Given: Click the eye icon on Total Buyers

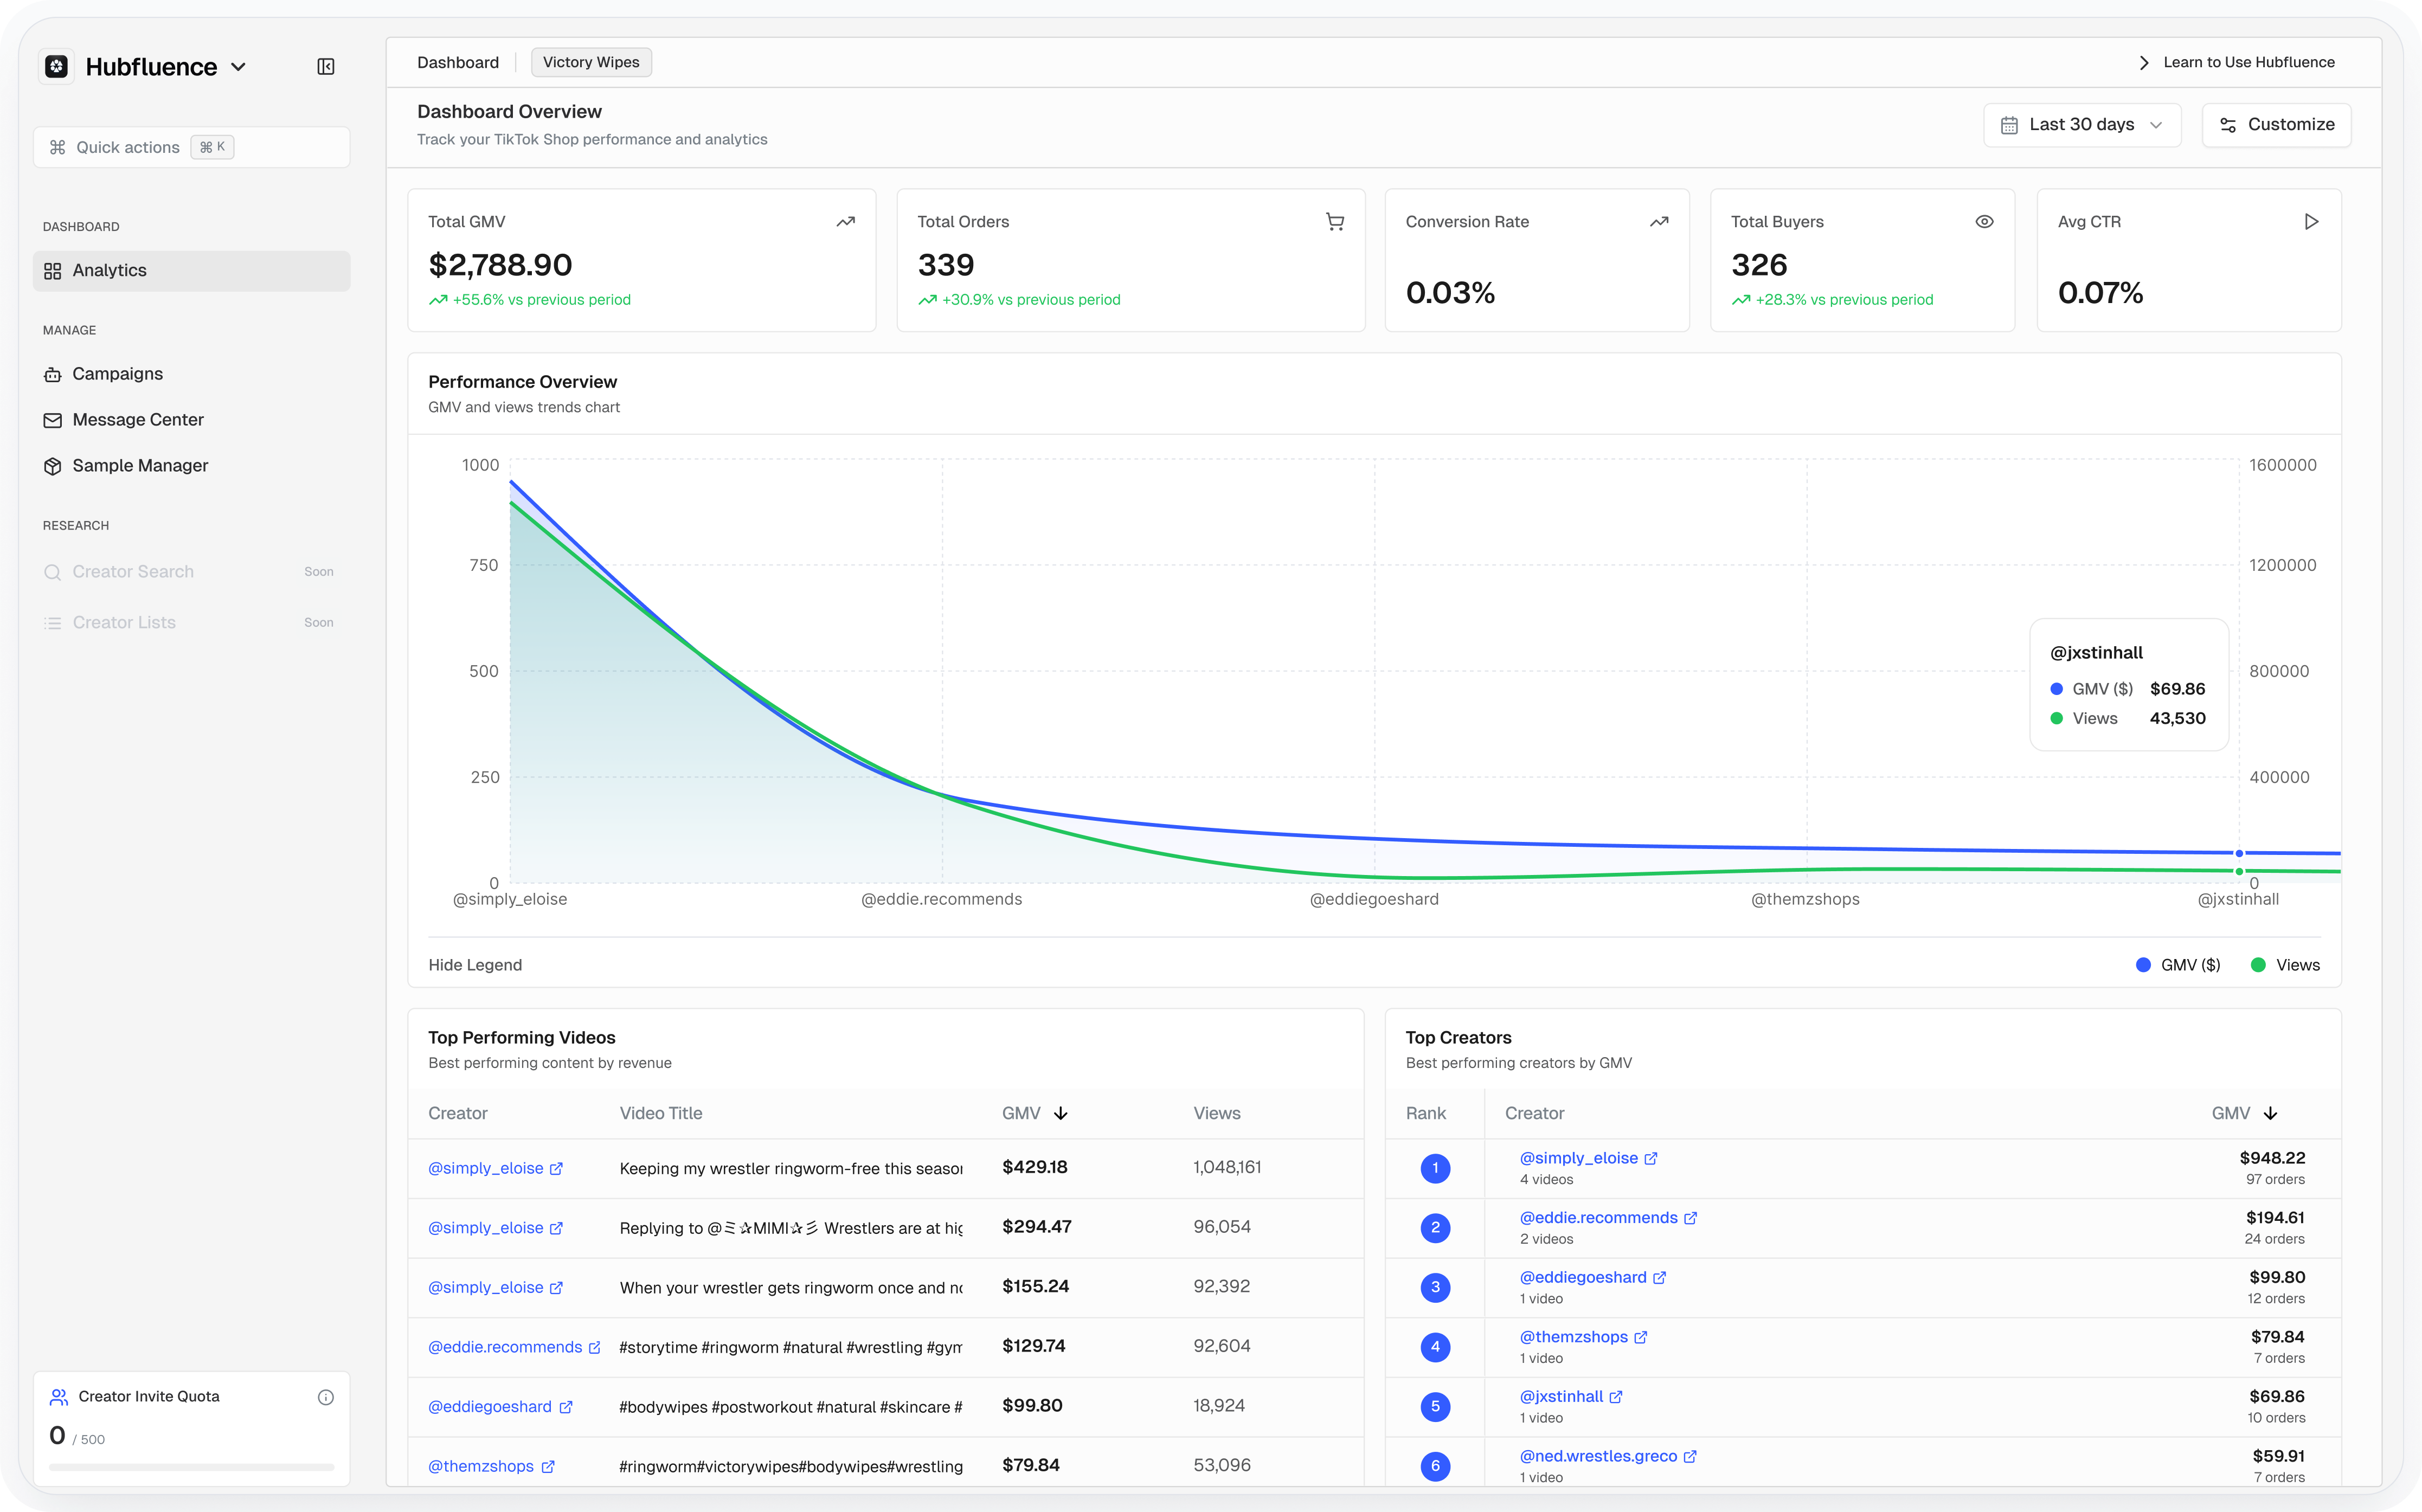Looking at the screenshot, I should 1984,222.
